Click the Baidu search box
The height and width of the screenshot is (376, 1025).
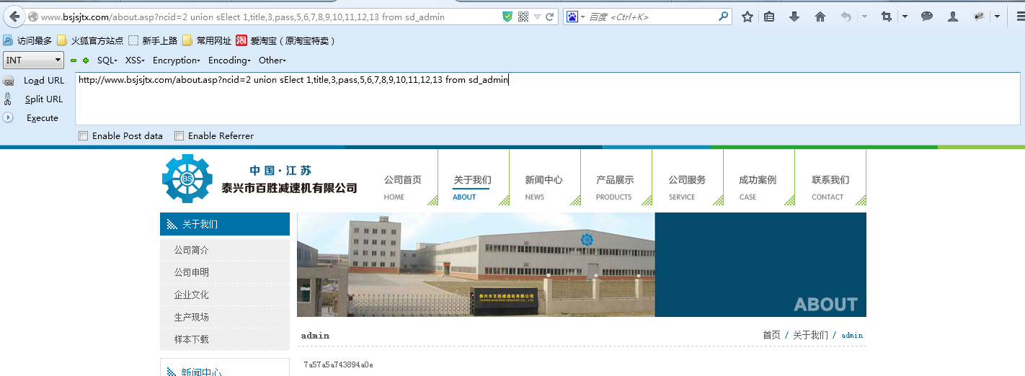(x=647, y=17)
